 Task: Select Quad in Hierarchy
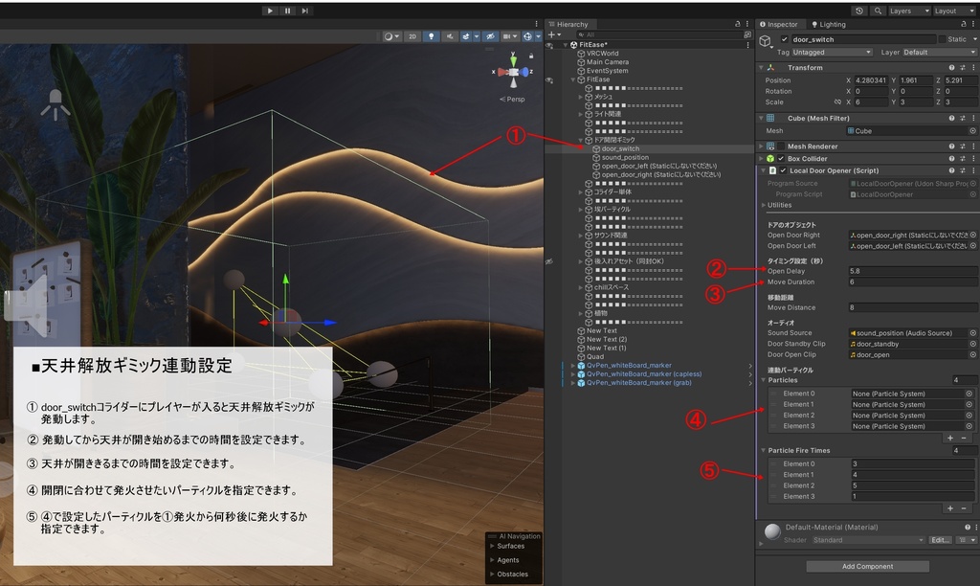(x=594, y=356)
